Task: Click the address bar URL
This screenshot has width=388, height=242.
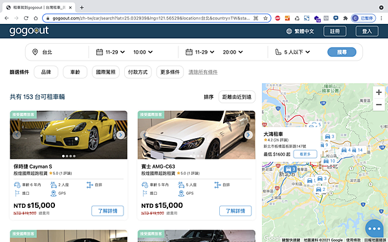Action: pos(151,18)
